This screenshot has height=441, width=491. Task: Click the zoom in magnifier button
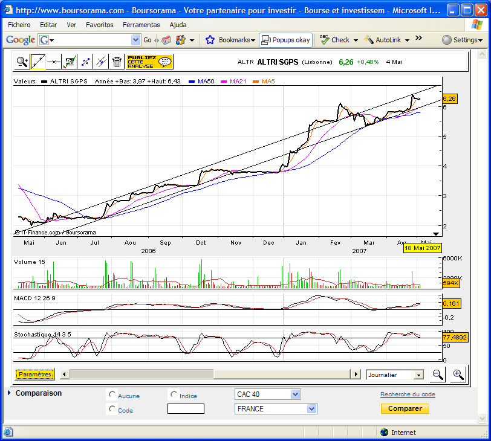coord(458,375)
